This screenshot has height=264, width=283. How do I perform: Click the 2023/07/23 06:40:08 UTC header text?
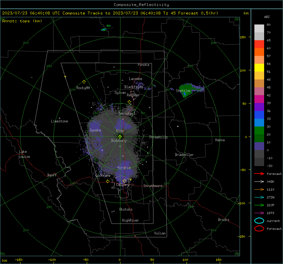[x=31, y=13]
